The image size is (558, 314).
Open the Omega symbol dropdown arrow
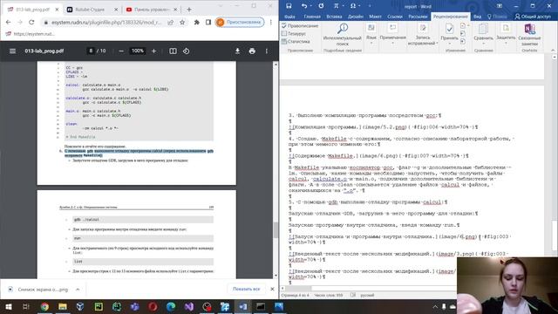359,6
